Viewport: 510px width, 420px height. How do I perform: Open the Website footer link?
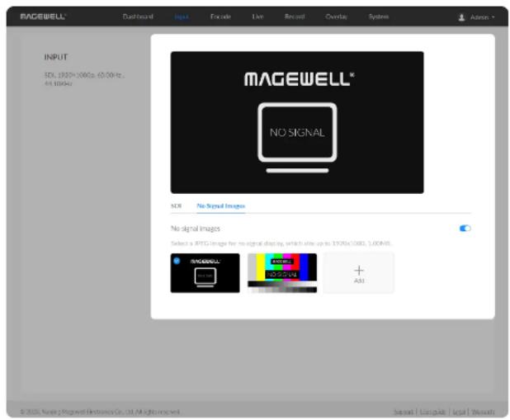coord(483,413)
